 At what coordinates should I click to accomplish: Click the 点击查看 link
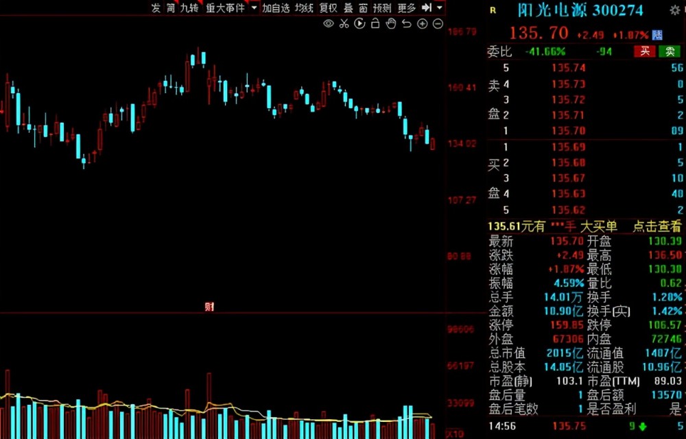[657, 226]
